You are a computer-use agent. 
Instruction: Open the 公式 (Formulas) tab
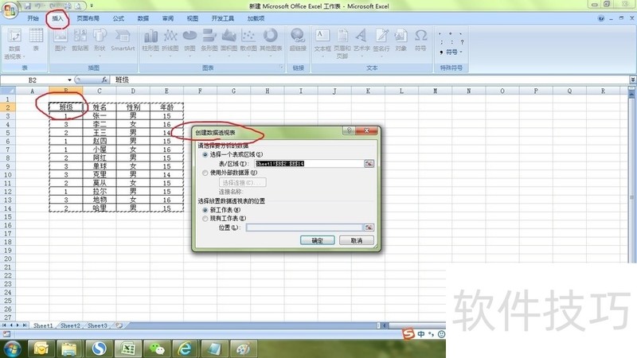coord(118,18)
